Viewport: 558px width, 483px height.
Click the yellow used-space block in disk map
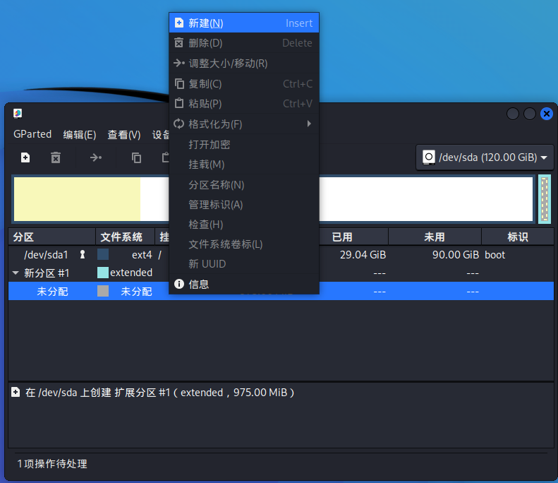(77, 198)
